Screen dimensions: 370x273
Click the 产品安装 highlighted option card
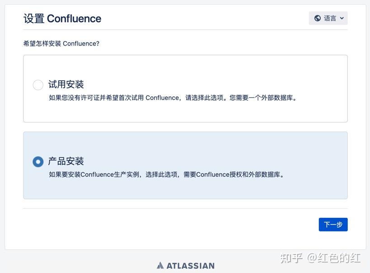(185, 165)
